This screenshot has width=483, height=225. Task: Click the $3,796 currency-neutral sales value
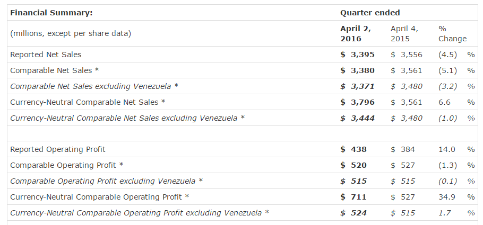pyautogui.click(x=357, y=102)
